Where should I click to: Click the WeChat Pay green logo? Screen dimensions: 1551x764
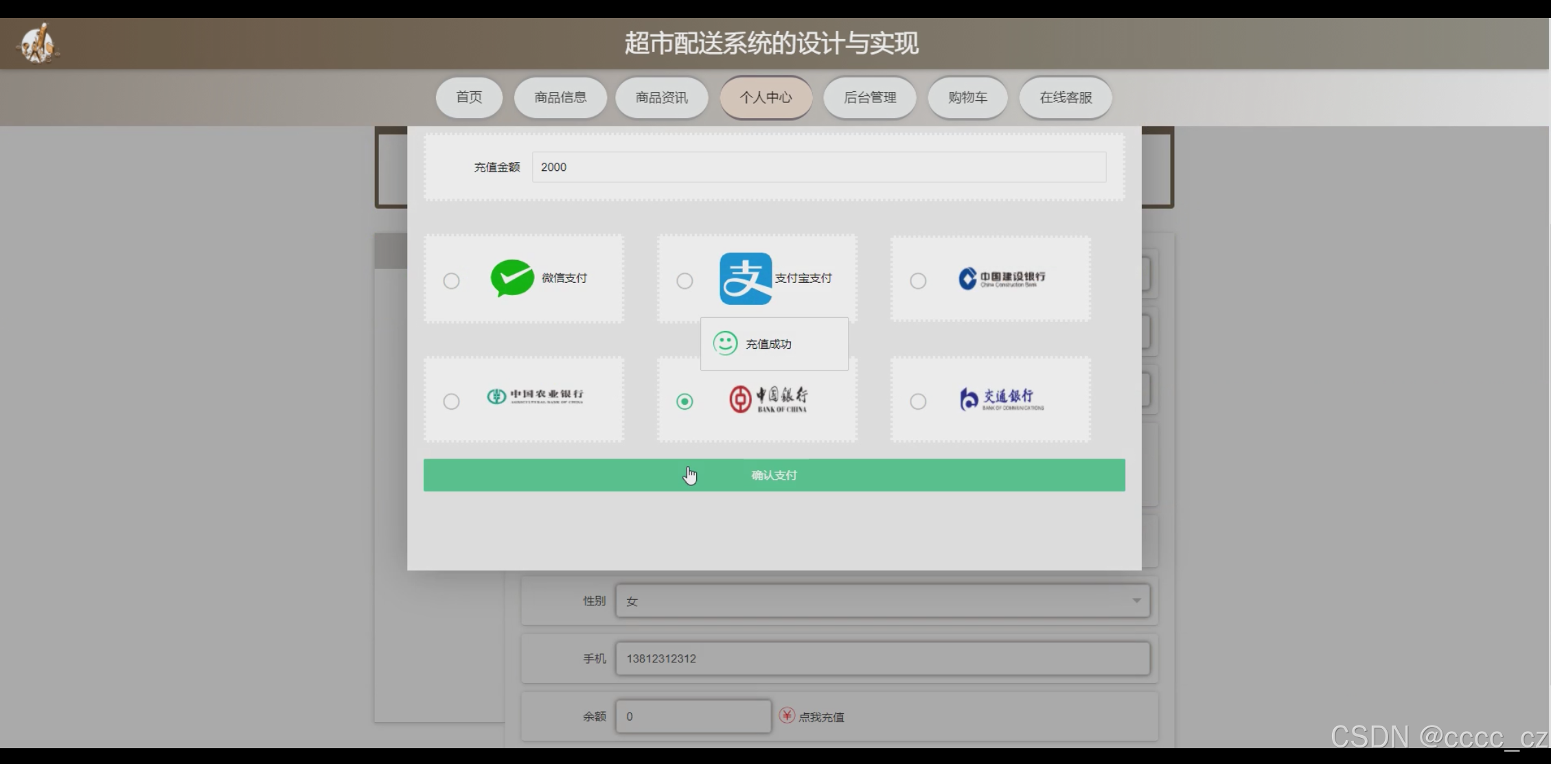pyautogui.click(x=512, y=278)
